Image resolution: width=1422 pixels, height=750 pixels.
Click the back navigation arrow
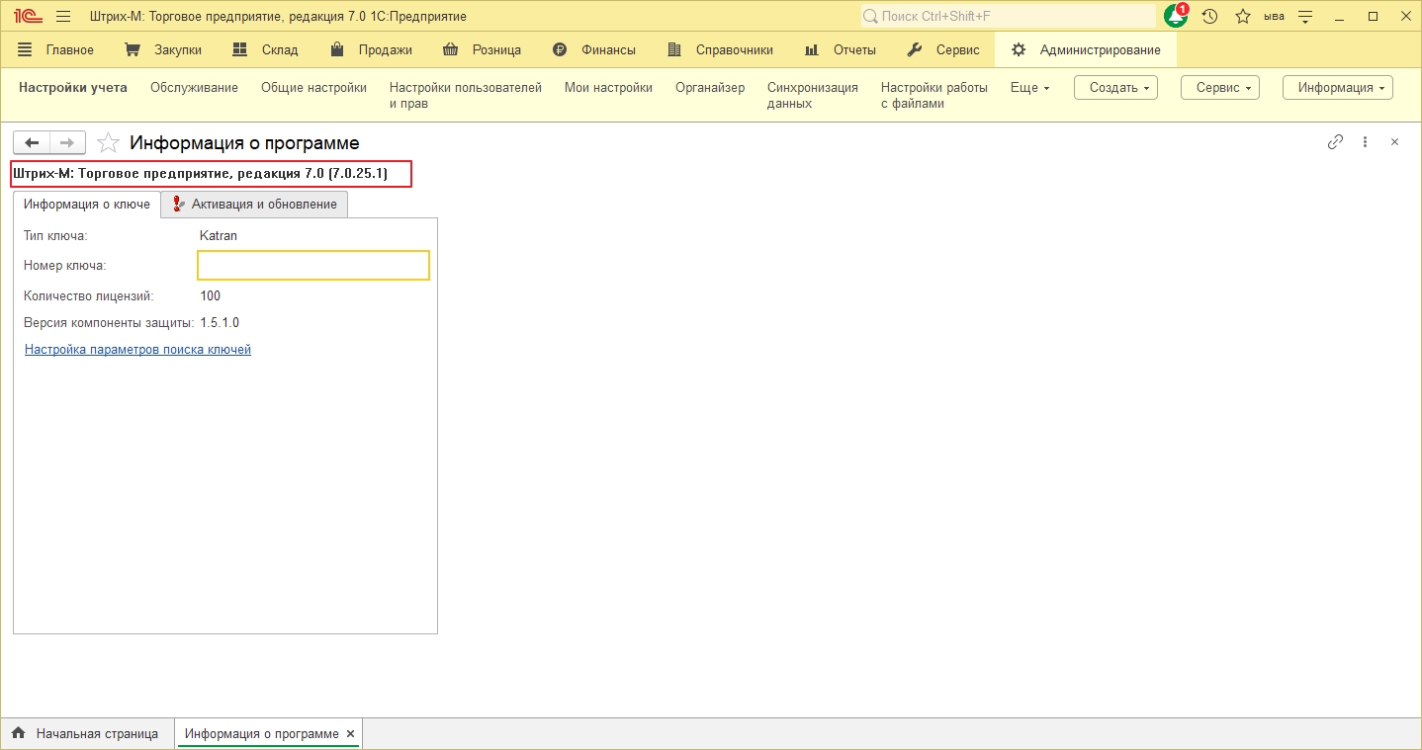click(32, 143)
